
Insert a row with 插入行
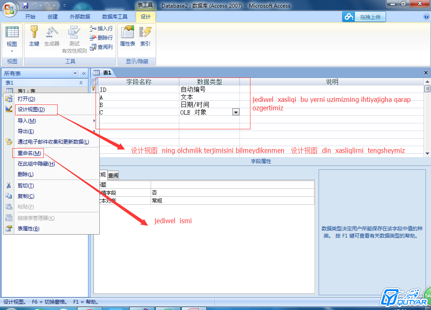click(101, 28)
